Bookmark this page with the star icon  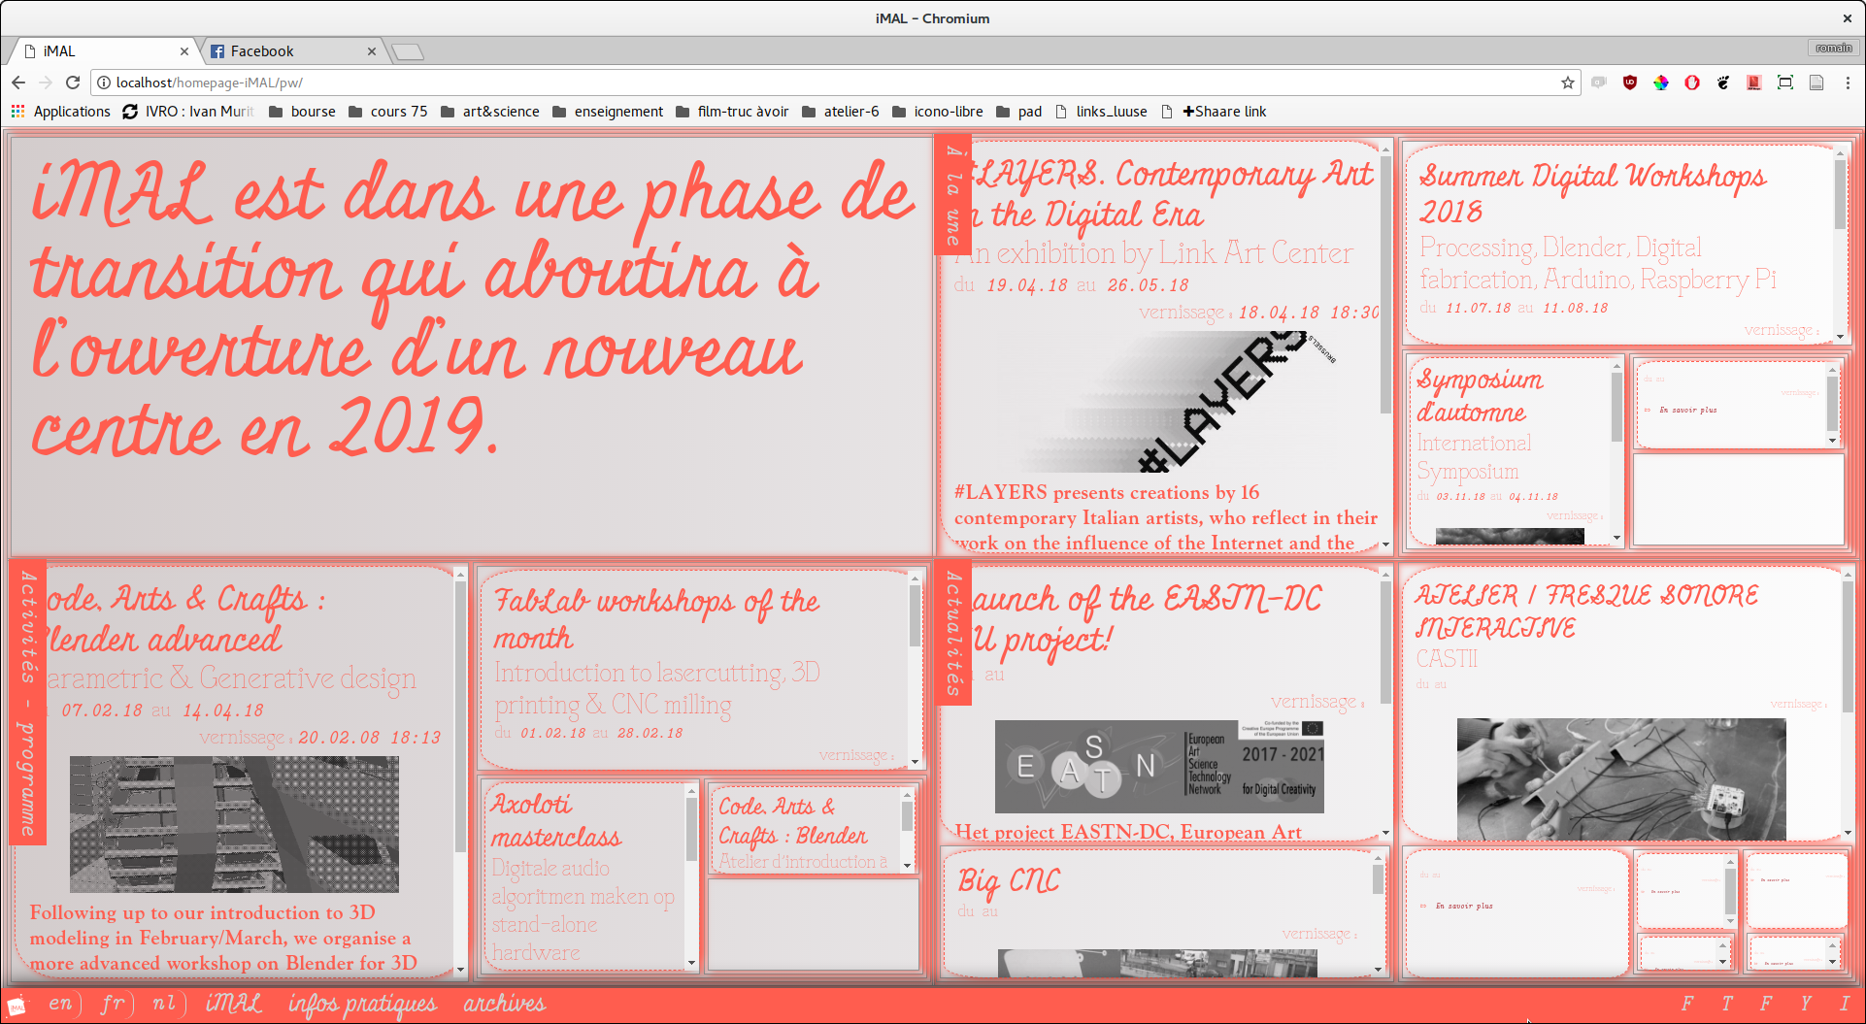(x=1567, y=83)
